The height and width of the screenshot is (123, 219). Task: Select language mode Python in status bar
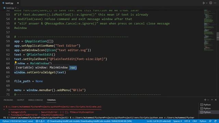tap(203, 121)
